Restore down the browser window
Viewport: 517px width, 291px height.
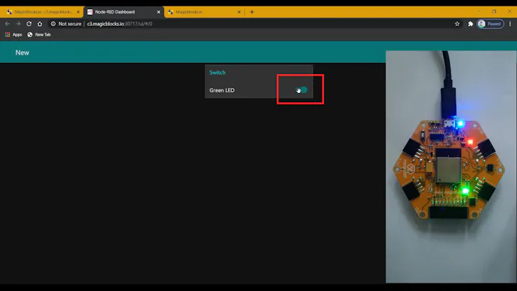tap(494, 11)
